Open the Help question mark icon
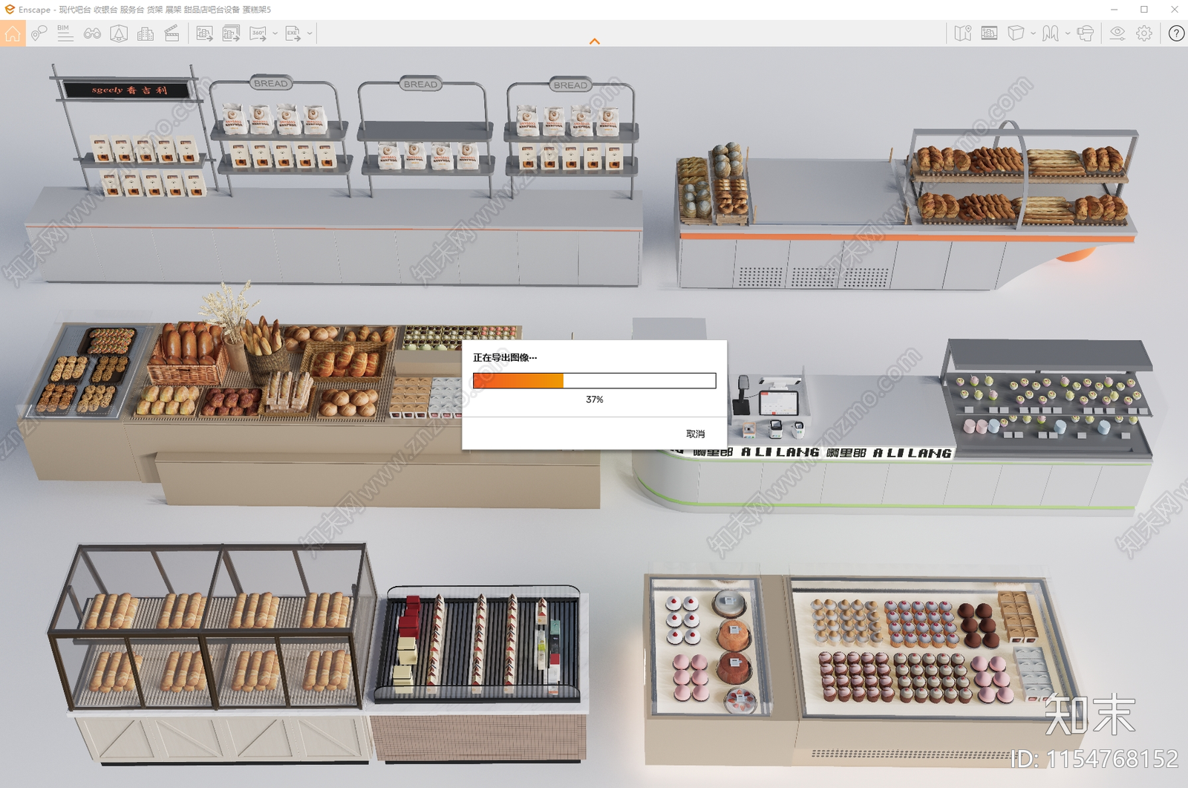The width and height of the screenshot is (1188, 788). pyautogui.click(x=1176, y=33)
